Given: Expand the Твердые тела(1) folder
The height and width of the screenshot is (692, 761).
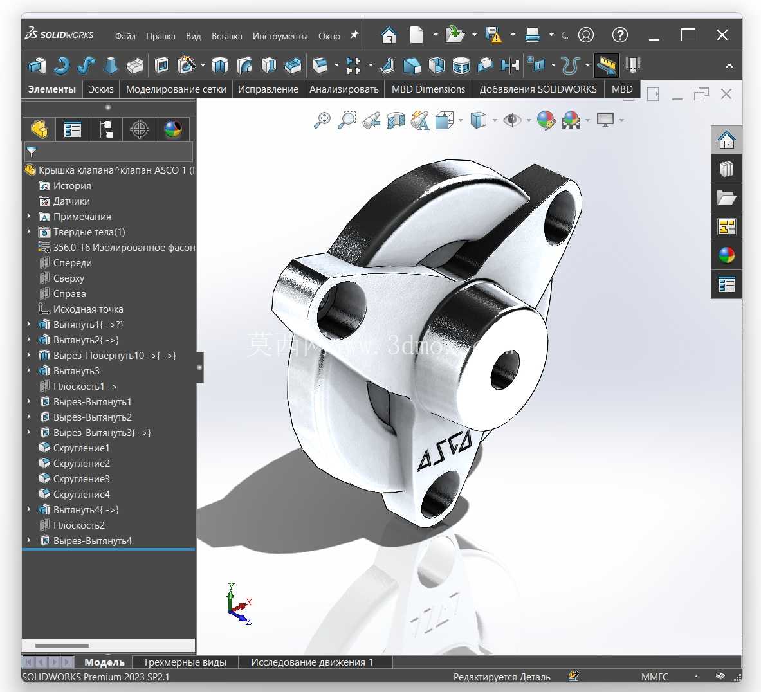Looking at the screenshot, I should (29, 232).
